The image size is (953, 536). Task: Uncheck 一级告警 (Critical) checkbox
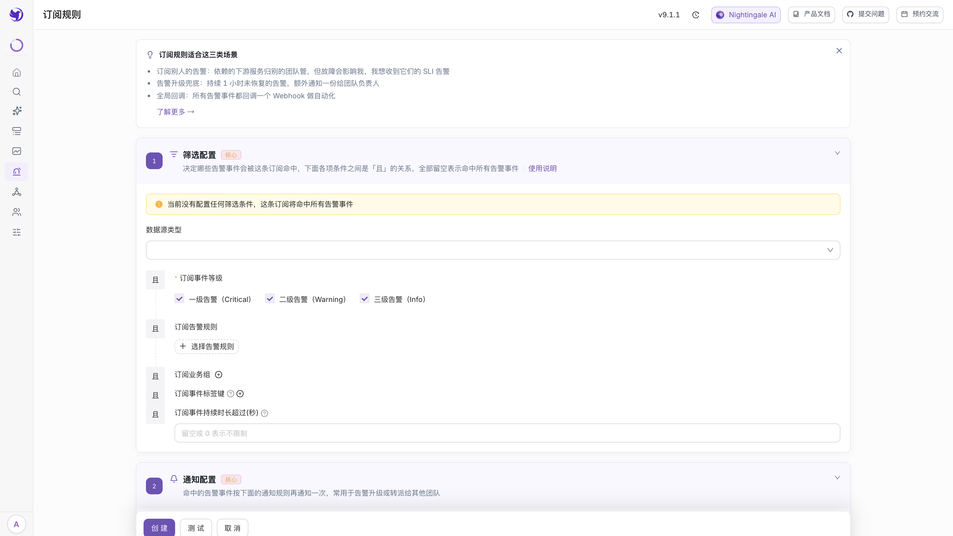click(179, 299)
